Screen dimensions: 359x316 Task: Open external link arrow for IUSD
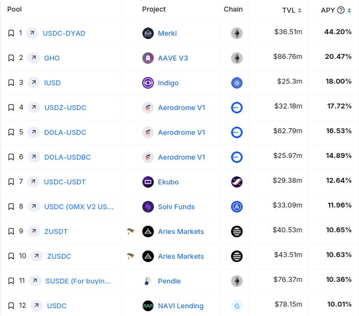34,83
